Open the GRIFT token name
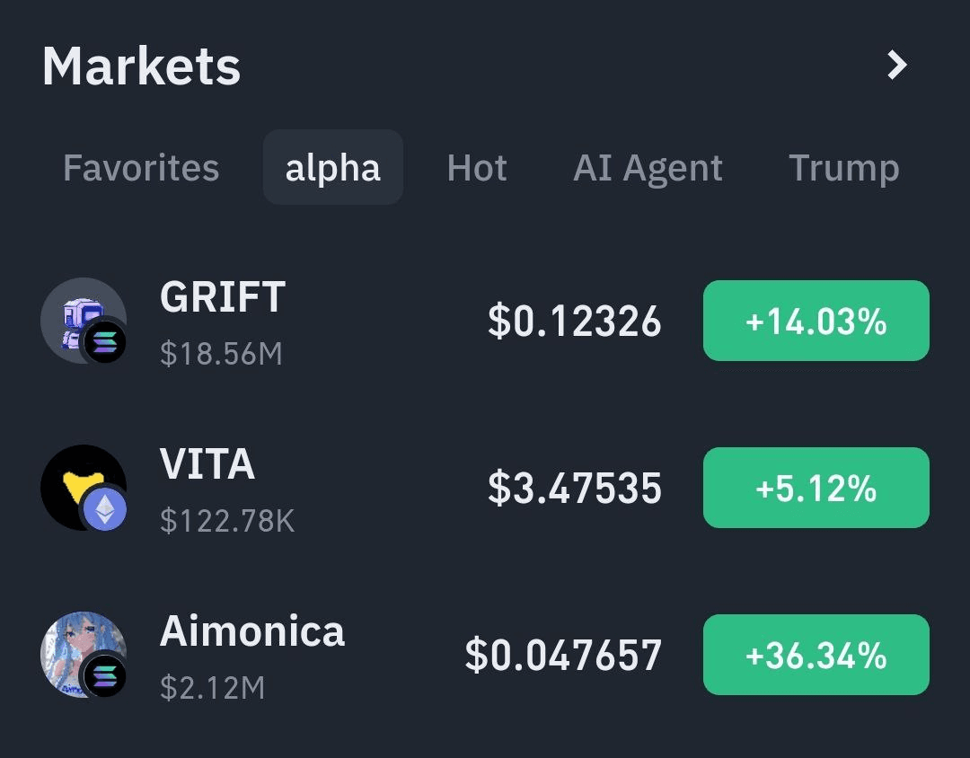970x758 pixels. coord(223,297)
